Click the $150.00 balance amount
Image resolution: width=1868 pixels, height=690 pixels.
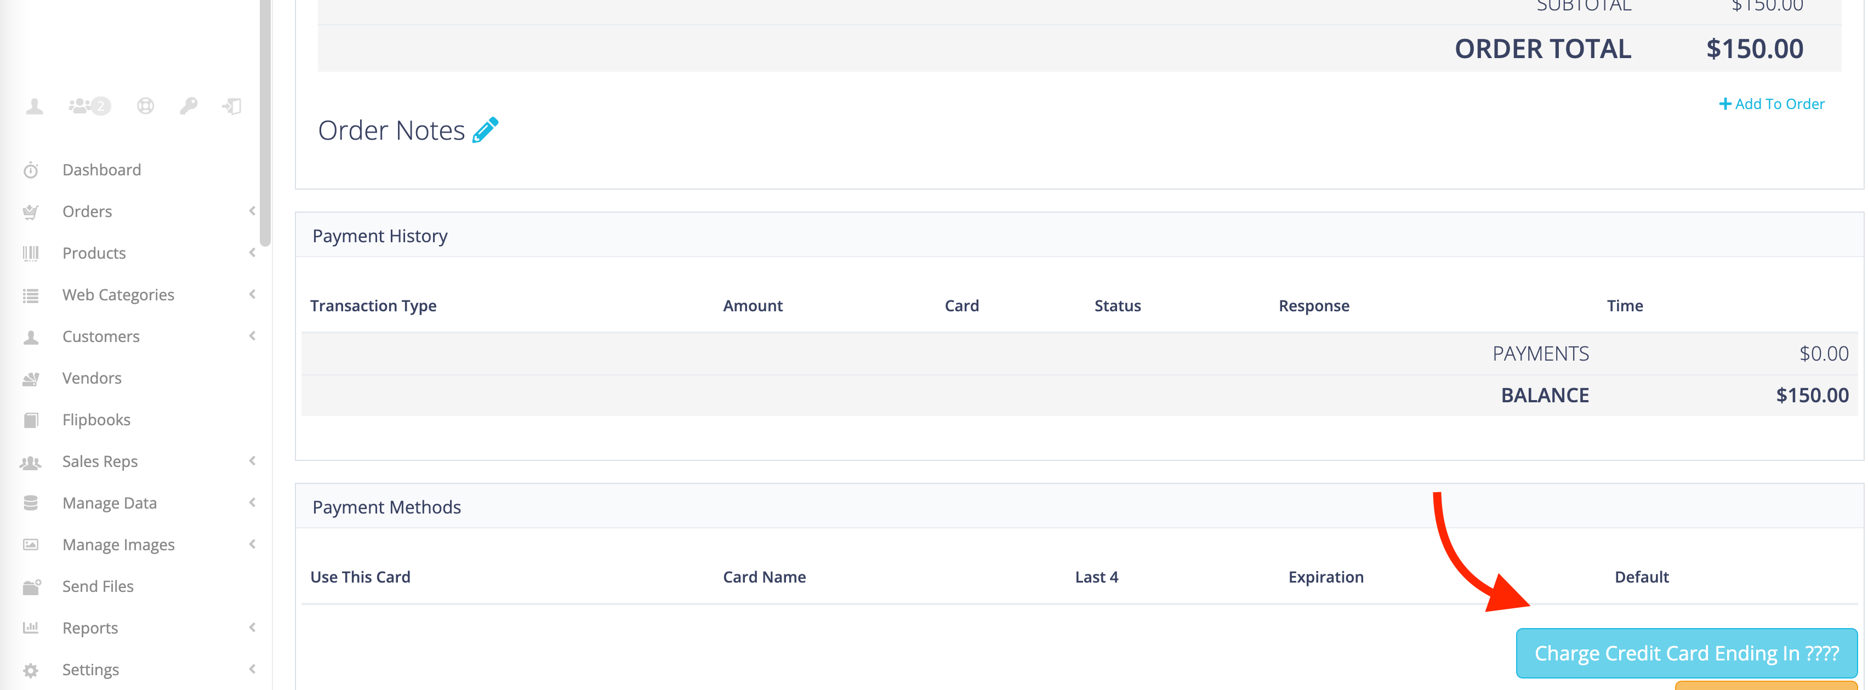click(1812, 395)
